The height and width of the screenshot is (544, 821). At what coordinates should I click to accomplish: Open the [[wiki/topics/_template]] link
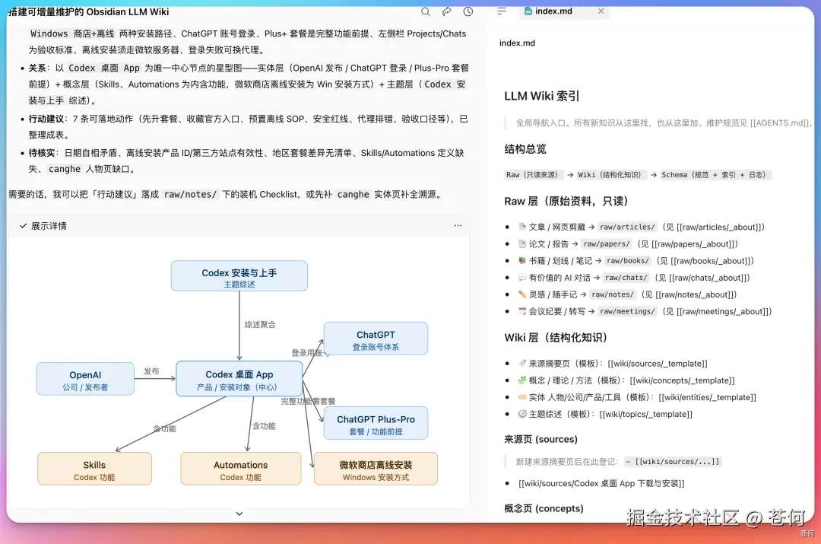click(x=645, y=413)
